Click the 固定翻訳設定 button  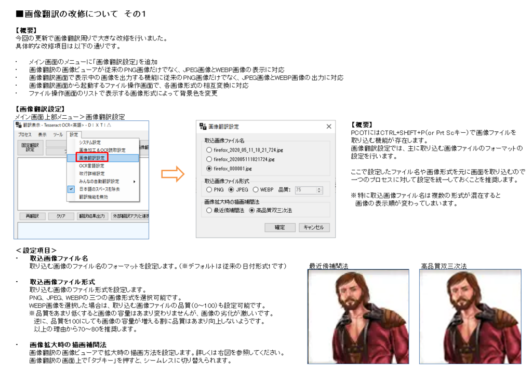(x=30, y=147)
